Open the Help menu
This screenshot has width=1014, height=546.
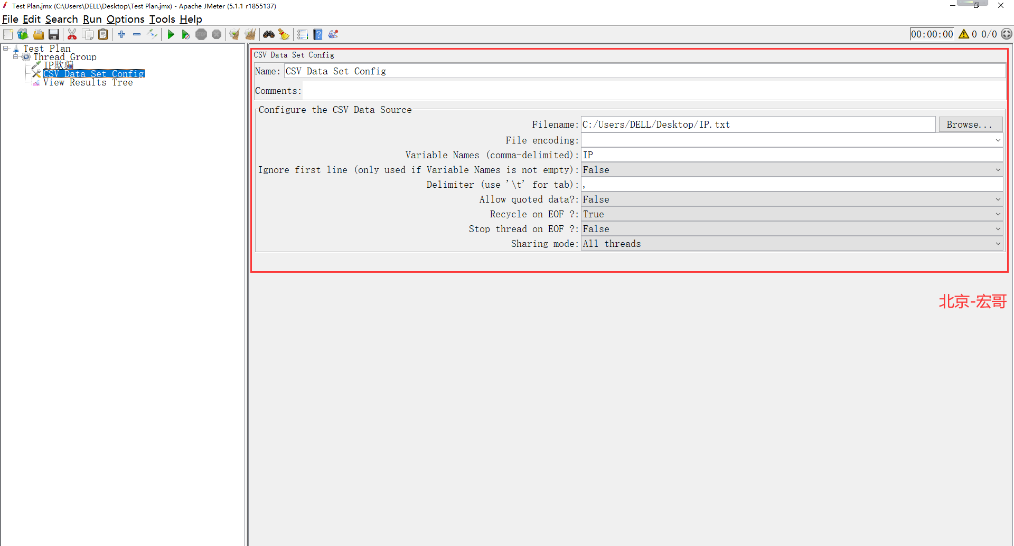(x=191, y=20)
